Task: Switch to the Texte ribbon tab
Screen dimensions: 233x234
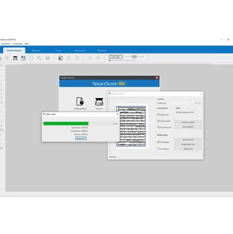Action: pyautogui.click(x=58, y=51)
